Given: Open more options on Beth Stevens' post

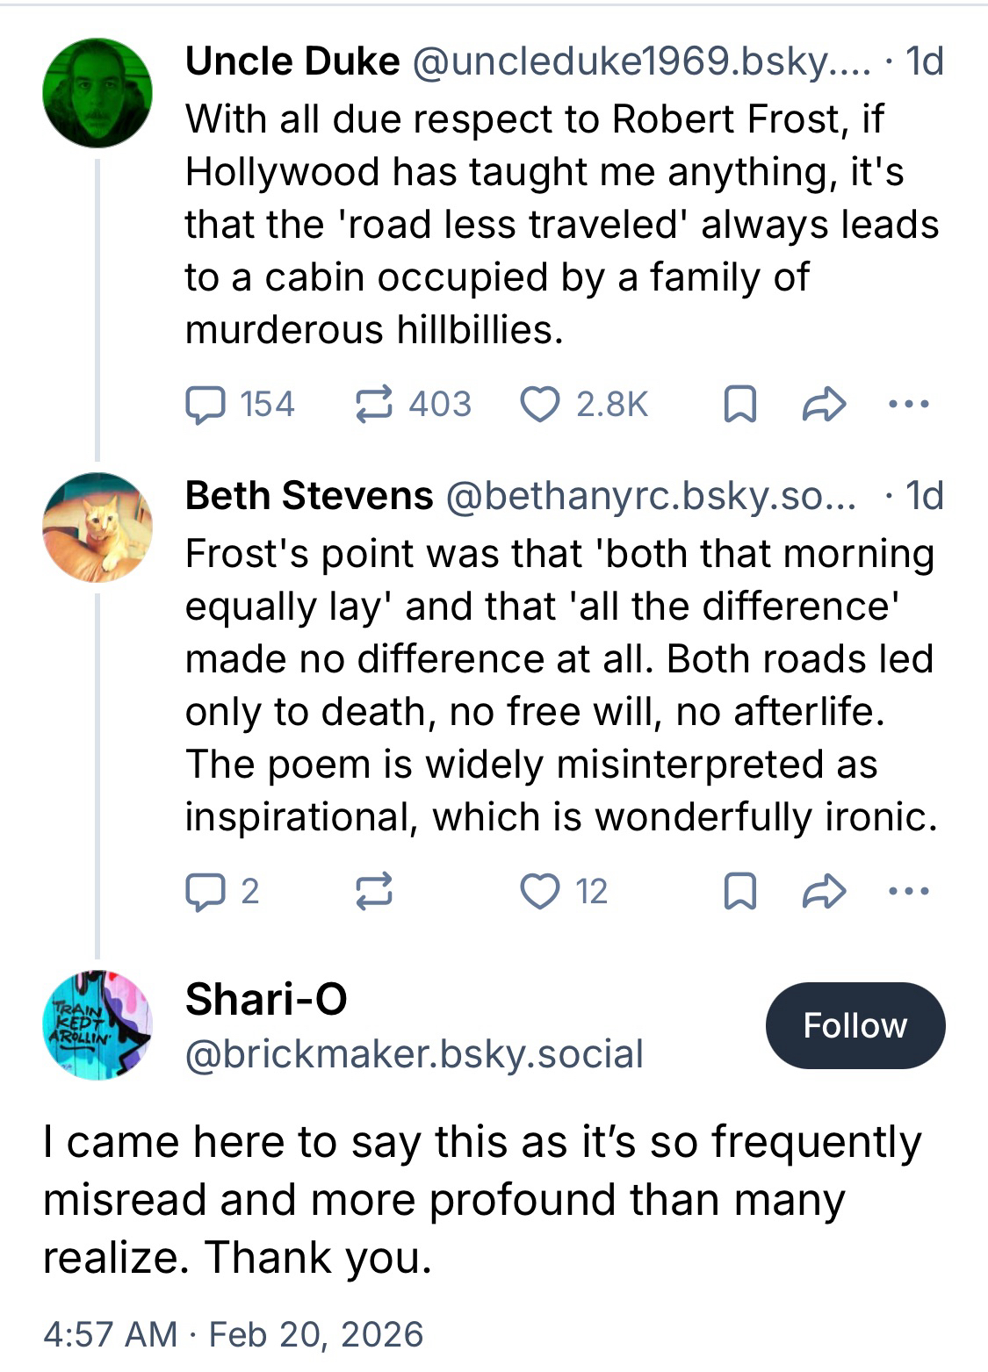Looking at the screenshot, I should (x=908, y=892).
